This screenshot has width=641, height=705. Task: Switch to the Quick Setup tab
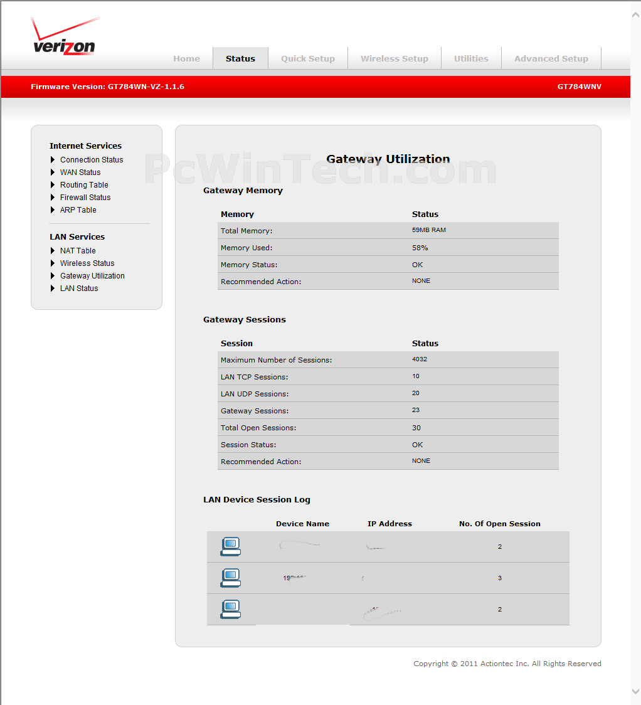(x=308, y=58)
